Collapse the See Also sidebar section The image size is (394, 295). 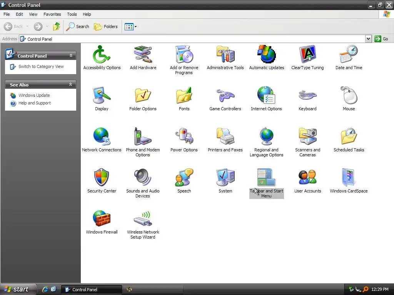click(71, 85)
